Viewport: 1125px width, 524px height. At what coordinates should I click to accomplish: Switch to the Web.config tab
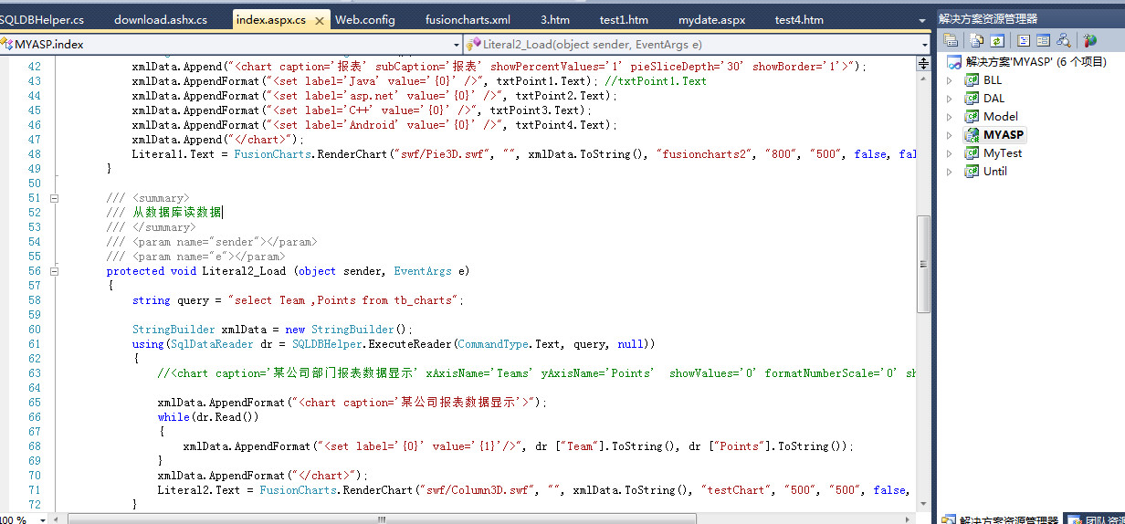(x=365, y=19)
